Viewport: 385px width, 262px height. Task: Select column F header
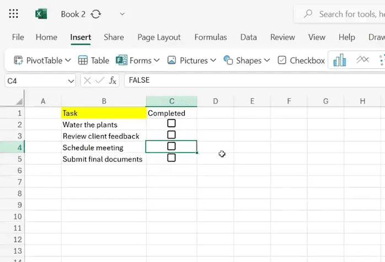tap(289, 101)
